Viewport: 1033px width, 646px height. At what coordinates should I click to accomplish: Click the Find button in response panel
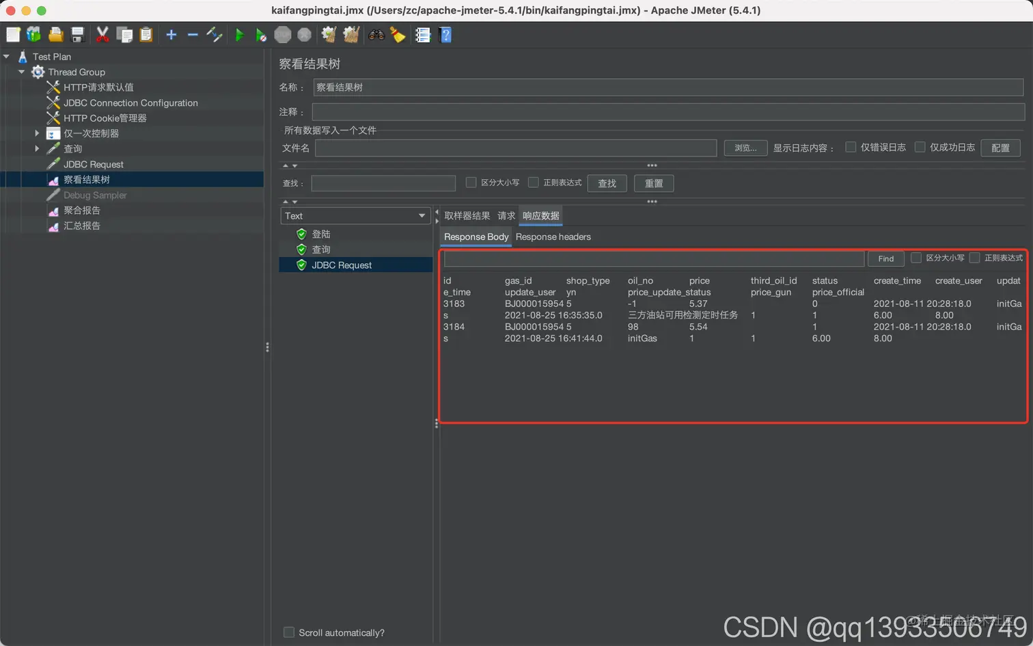tap(885, 258)
